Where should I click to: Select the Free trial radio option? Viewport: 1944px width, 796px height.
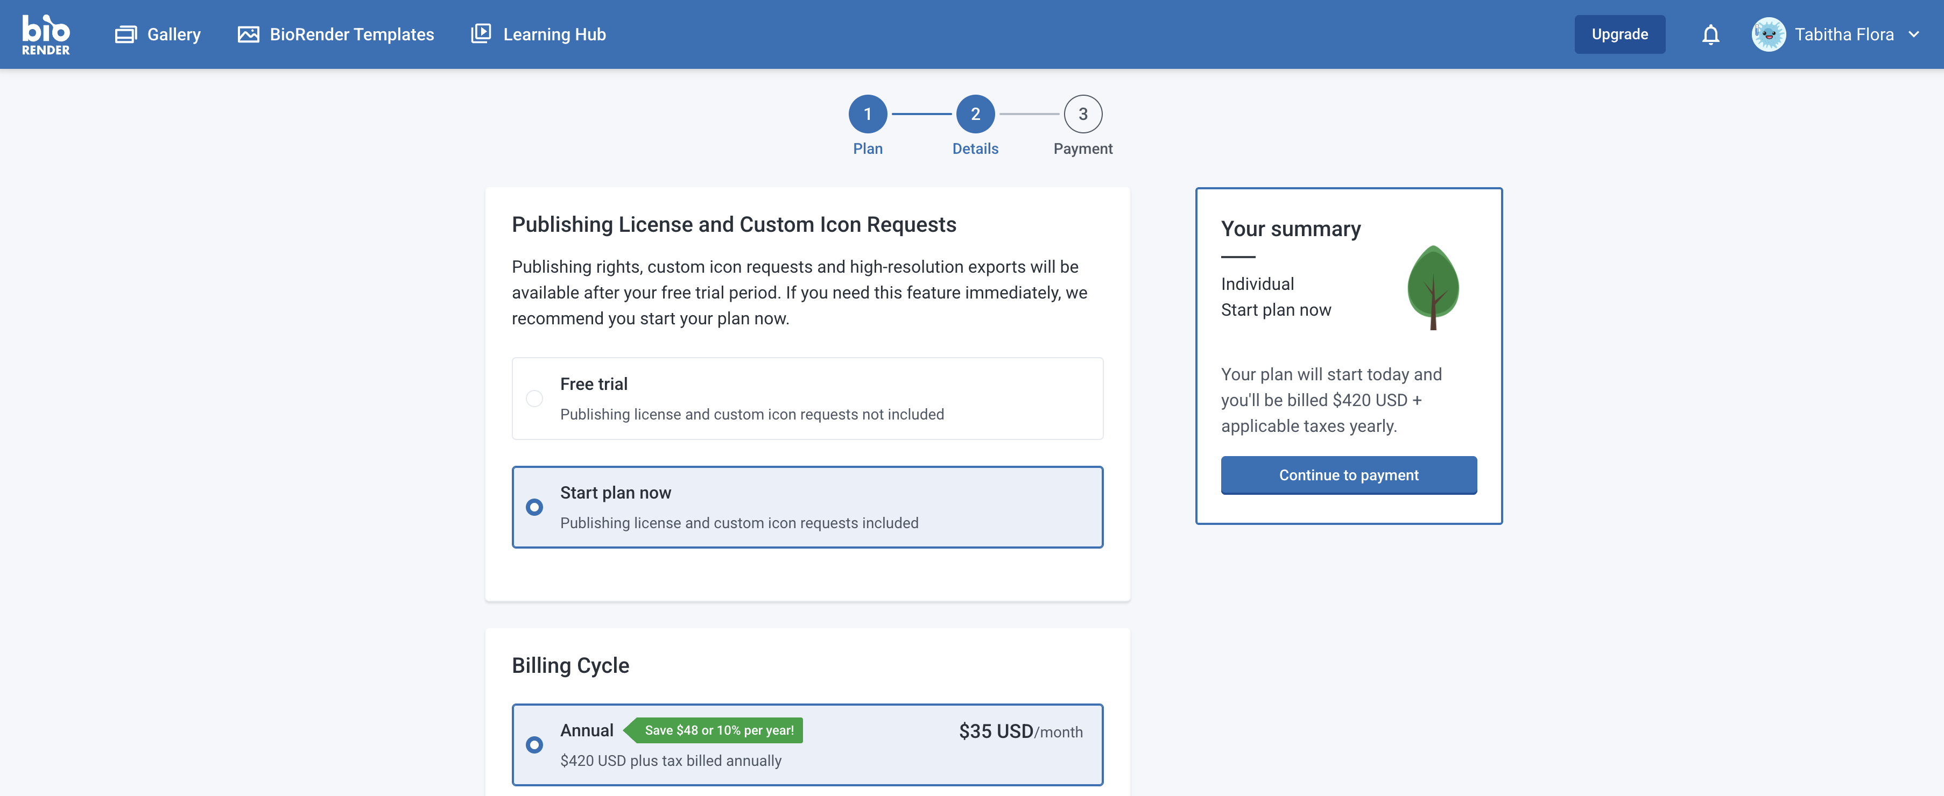click(x=534, y=399)
